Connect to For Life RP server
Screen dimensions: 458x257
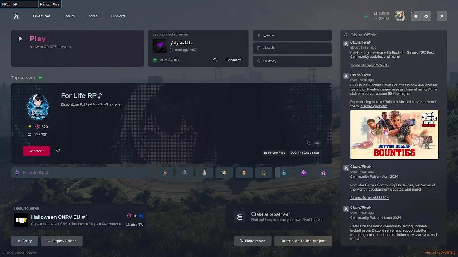[x=36, y=151]
